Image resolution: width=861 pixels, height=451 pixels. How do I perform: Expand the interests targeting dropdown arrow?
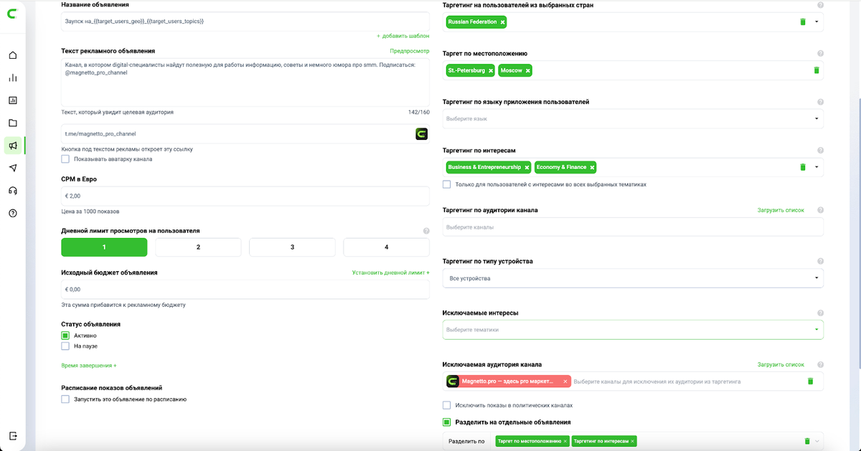coord(817,167)
